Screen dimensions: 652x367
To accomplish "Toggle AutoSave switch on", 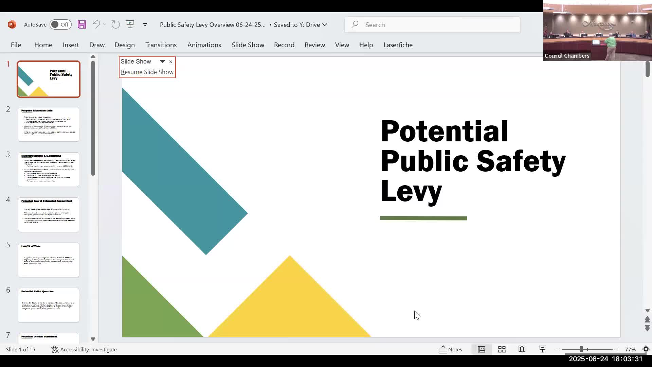I will (x=60, y=24).
